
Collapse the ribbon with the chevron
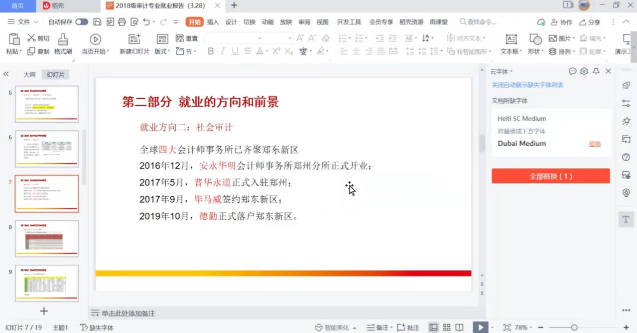point(626,22)
